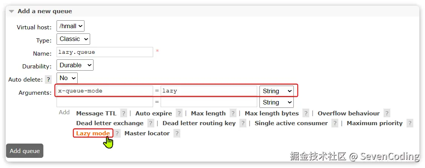Viewport: 425px width, 168px height.
Task: Open the x-queue-mode argument type dropdown
Action: [x=276, y=91]
